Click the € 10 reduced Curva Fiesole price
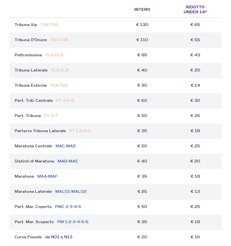This screenshot has width=231, height=246. pyautogui.click(x=195, y=237)
